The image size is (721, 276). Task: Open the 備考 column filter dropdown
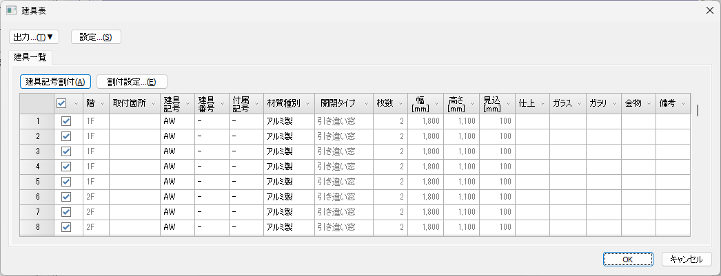tap(682, 103)
